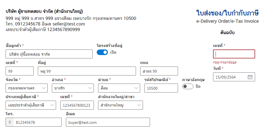The width and height of the screenshot is (268, 135).
Task: Click the อีเมล field buyer@test.com
Action: coord(108,122)
